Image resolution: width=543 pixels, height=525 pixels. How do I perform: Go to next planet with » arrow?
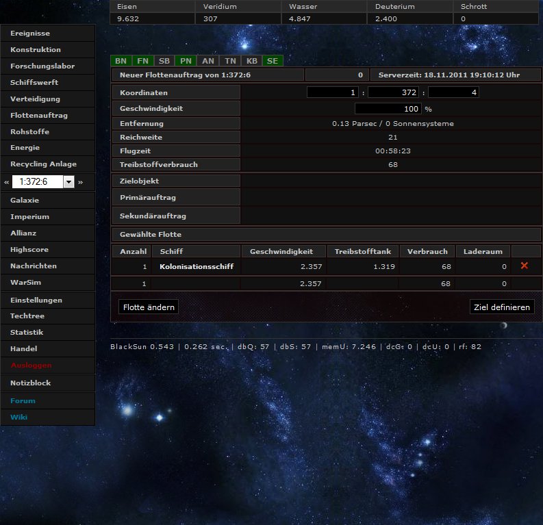80,182
